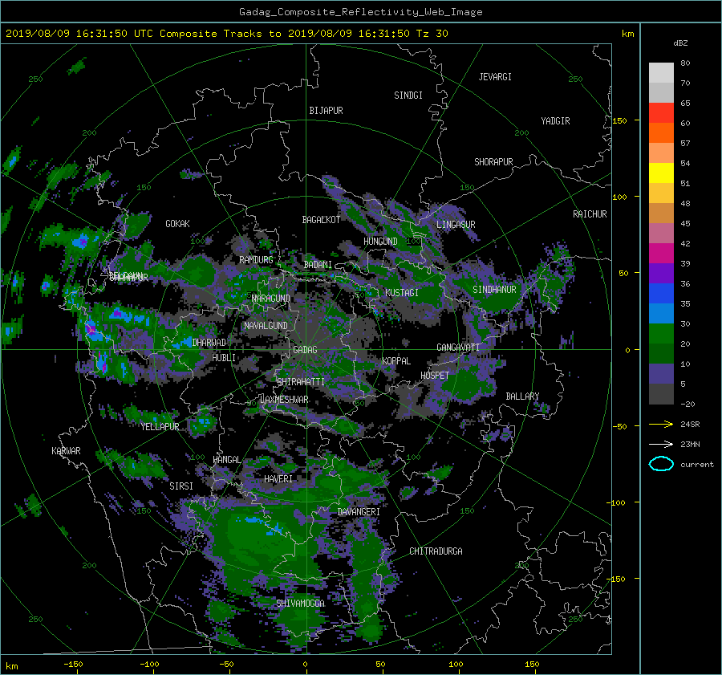Click the NARAGUND city label
The image size is (722, 675).
click(271, 299)
